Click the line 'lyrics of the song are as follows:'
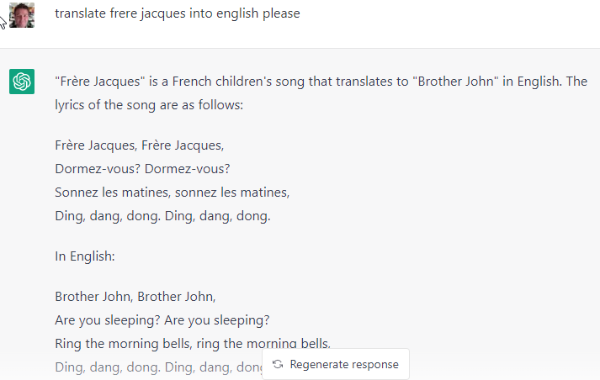600x380 pixels. coord(149,105)
